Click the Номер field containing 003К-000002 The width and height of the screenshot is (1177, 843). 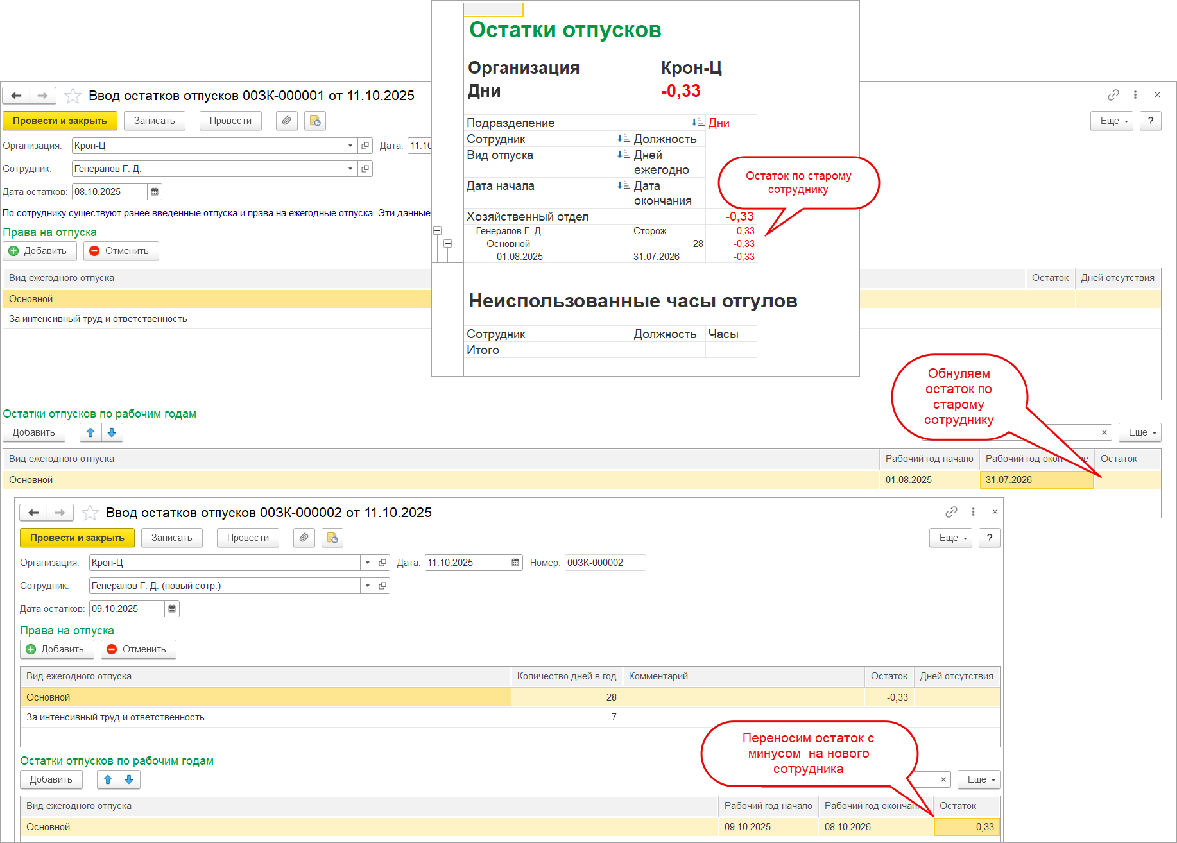point(605,563)
